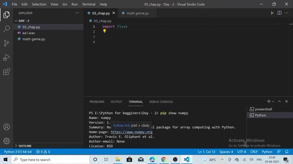Run Python file with play button
The image size is (293, 164).
click(272, 13)
